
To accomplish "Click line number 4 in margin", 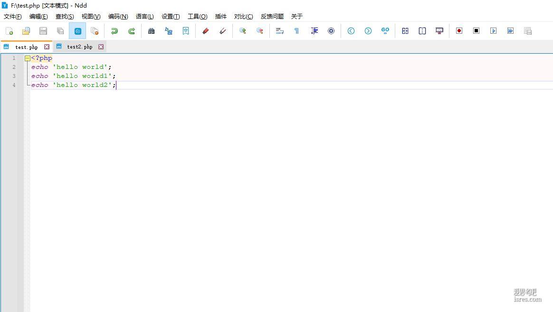I will (14, 85).
